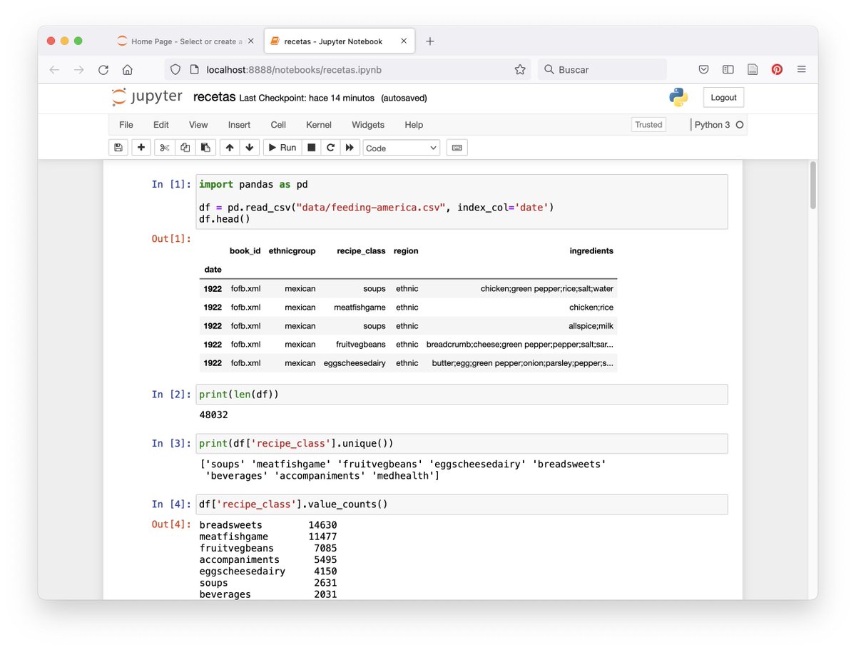Bookmark this page with star icon
The width and height of the screenshot is (856, 650).
520,69
